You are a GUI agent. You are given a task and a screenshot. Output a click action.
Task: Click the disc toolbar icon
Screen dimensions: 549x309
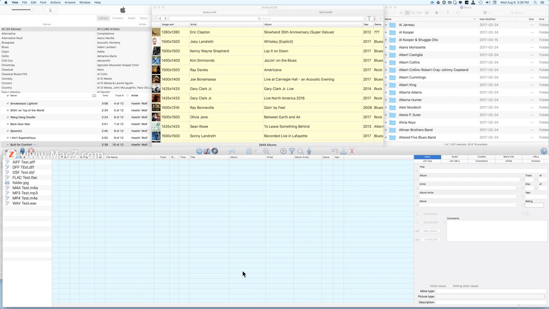pyautogui.click(x=215, y=151)
